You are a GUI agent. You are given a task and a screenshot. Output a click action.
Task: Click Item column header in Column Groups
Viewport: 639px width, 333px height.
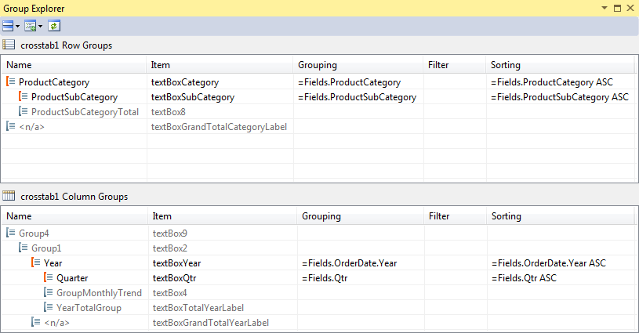(x=223, y=216)
